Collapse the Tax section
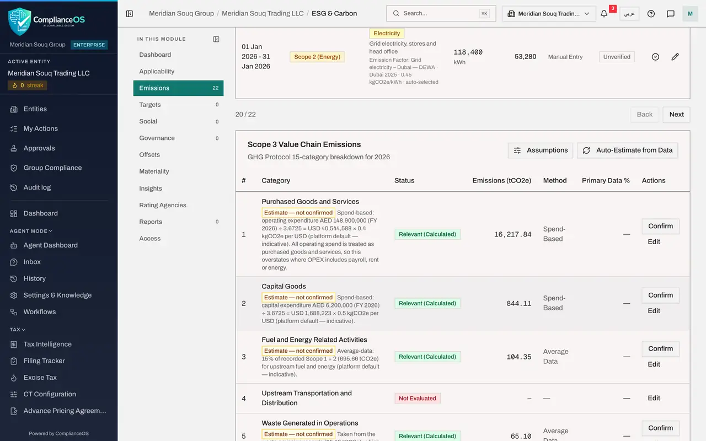The width and height of the screenshot is (706, 441). coord(18,330)
